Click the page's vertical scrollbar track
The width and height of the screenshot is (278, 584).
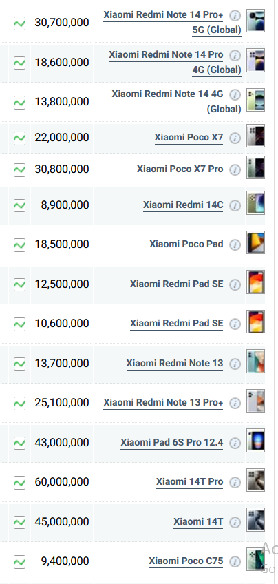pos(275,292)
